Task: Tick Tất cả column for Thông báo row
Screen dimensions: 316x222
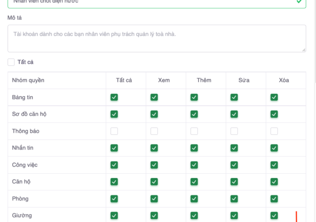Action: 114,131
